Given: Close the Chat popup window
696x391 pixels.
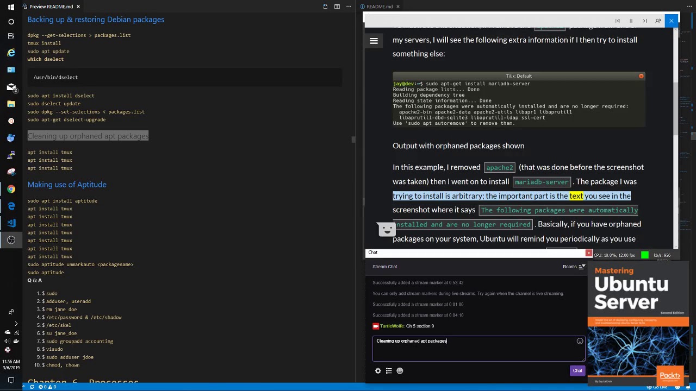Looking at the screenshot, I should (588, 253).
